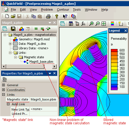Image resolution: width=129 pixels, height=126 pixels.
Task: Click the tree scrollbar left arrow
Action: 4,67
